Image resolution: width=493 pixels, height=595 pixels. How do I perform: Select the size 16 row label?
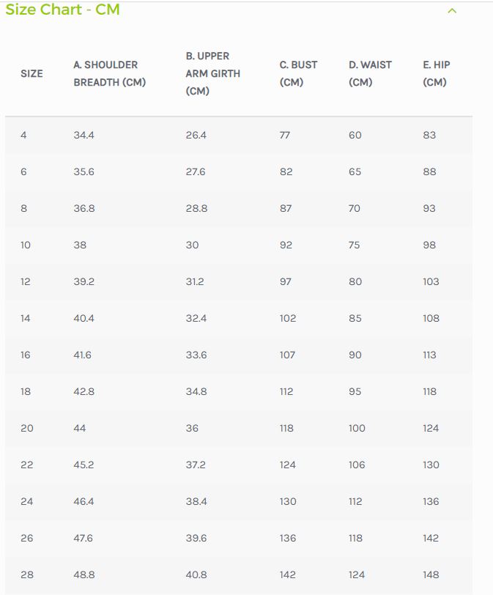[x=26, y=355]
